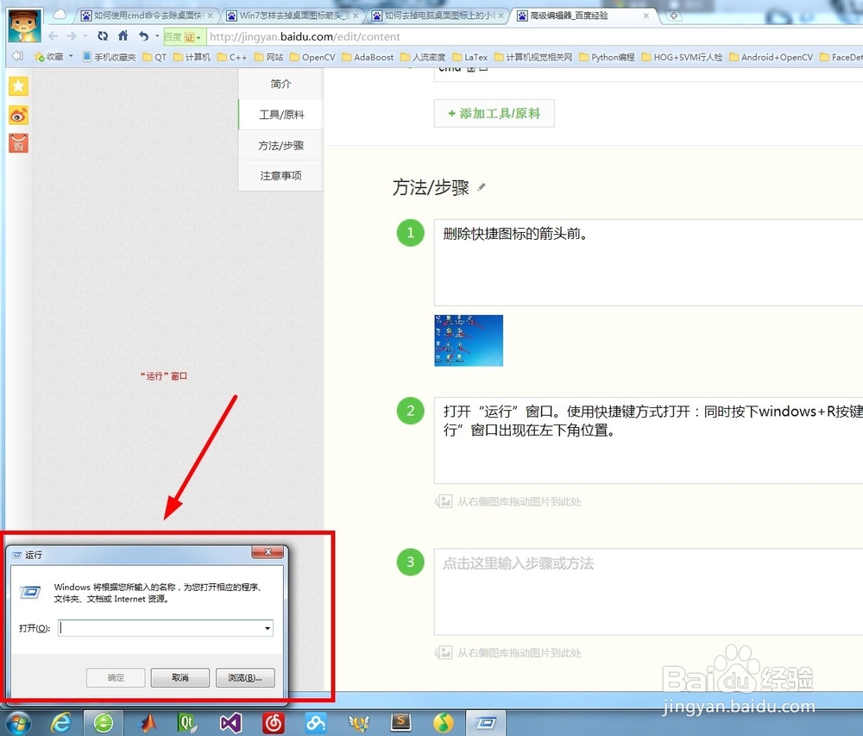Click the edit pencil beside 方法/步骤 heading
863x736 pixels.
482,187
